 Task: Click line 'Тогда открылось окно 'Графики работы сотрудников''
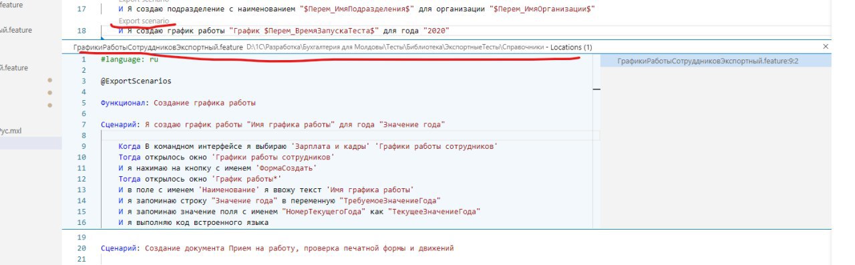[226, 157]
